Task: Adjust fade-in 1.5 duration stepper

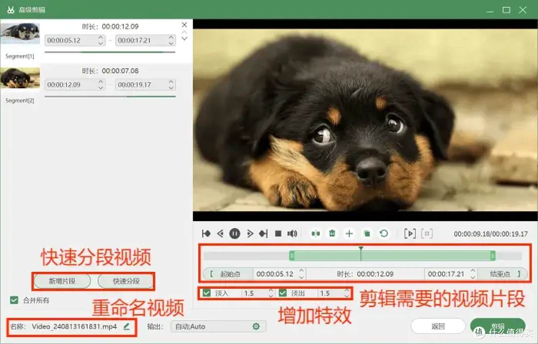Action: pyautogui.click(x=270, y=293)
